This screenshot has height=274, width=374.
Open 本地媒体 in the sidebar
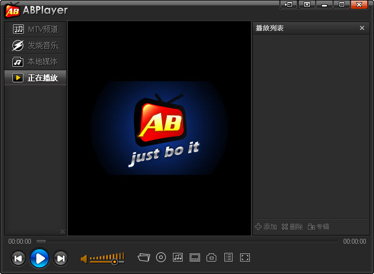[x=35, y=62]
